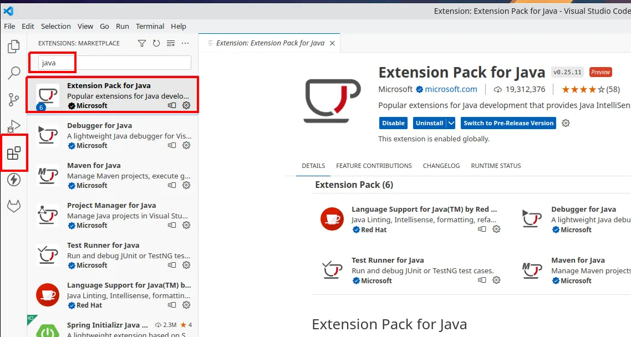
Task: Click remote icon on Test Runner for Java row
Action: 172,265
